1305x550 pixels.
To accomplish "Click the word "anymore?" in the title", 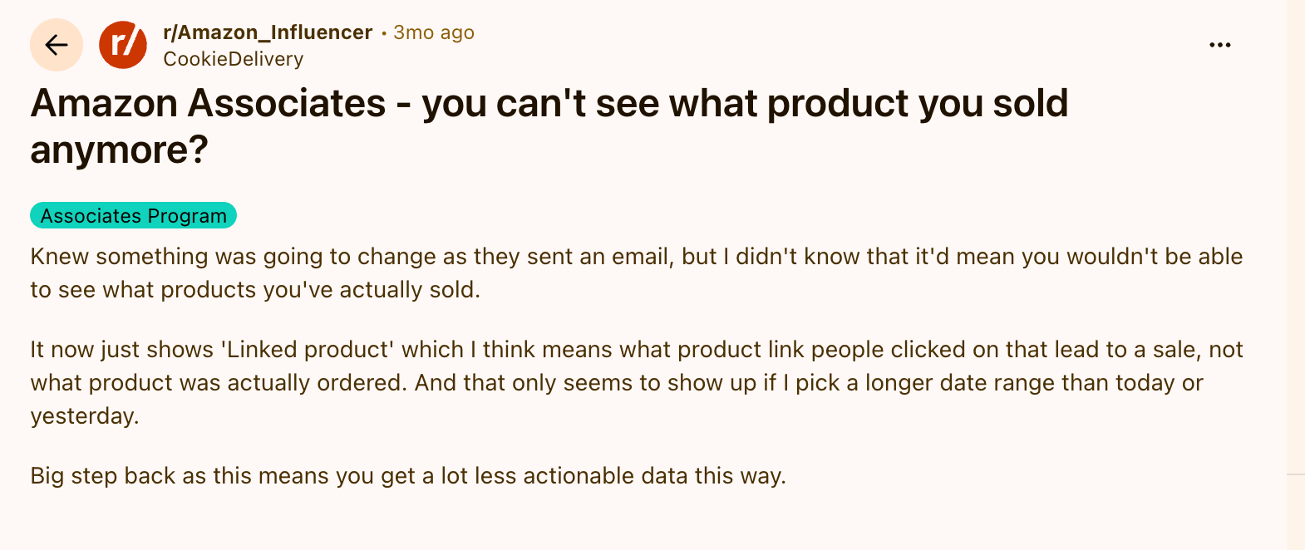I will (x=119, y=150).
